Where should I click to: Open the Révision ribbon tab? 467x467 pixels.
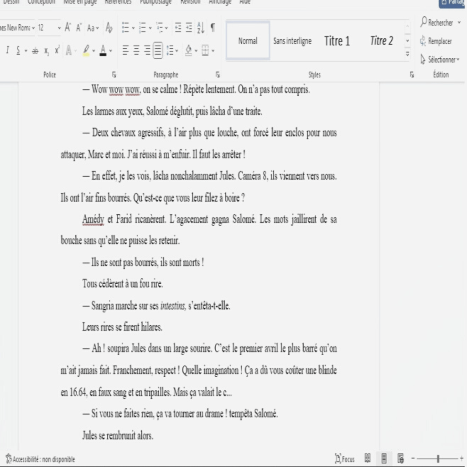pyautogui.click(x=190, y=2)
